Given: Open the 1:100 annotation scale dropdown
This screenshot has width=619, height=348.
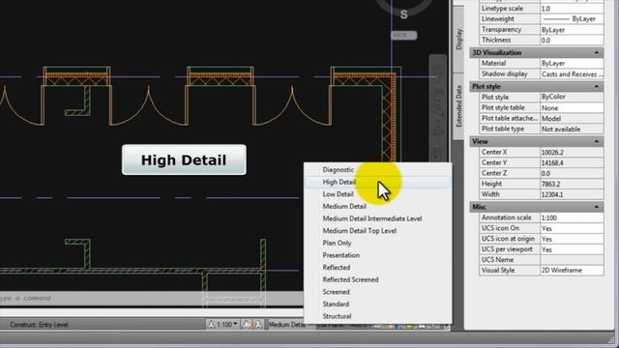Looking at the screenshot, I should [227, 325].
